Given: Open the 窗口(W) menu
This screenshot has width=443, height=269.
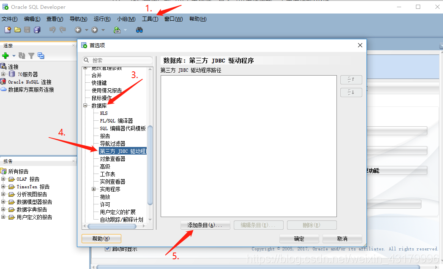Looking at the screenshot, I should (173, 19).
